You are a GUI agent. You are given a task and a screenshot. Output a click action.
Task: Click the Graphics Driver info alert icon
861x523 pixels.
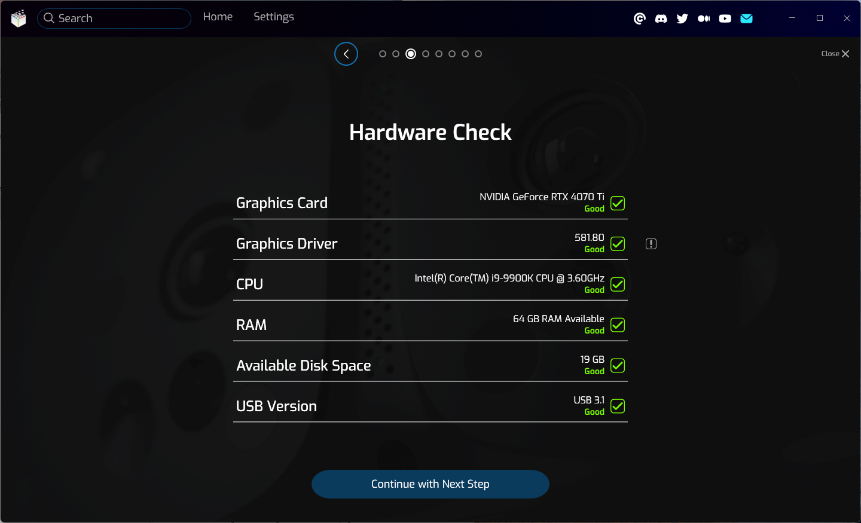(651, 244)
